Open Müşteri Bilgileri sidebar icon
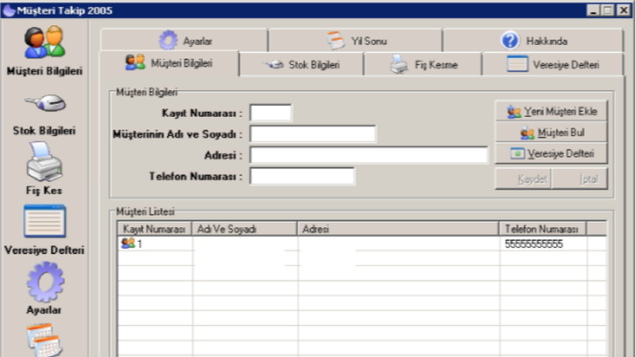 point(44,42)
